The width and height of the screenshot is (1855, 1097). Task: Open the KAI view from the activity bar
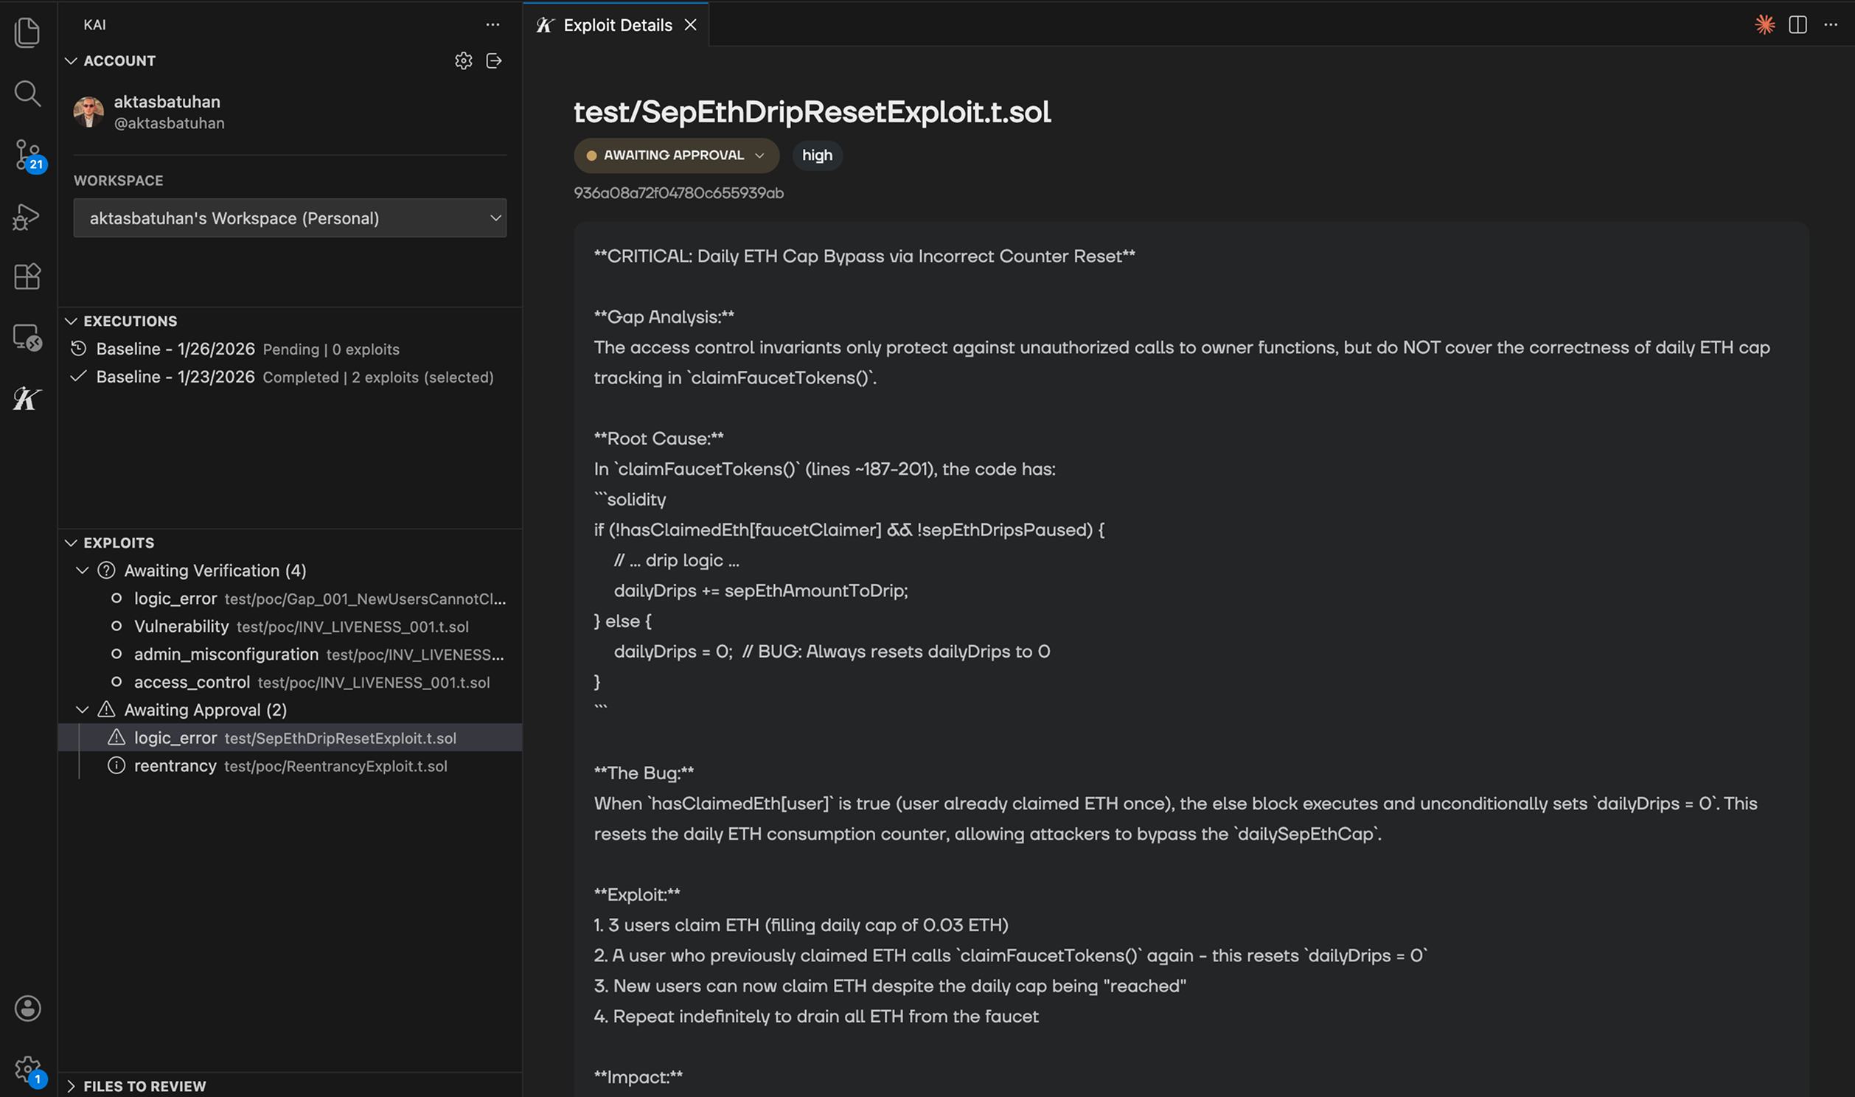27,398
